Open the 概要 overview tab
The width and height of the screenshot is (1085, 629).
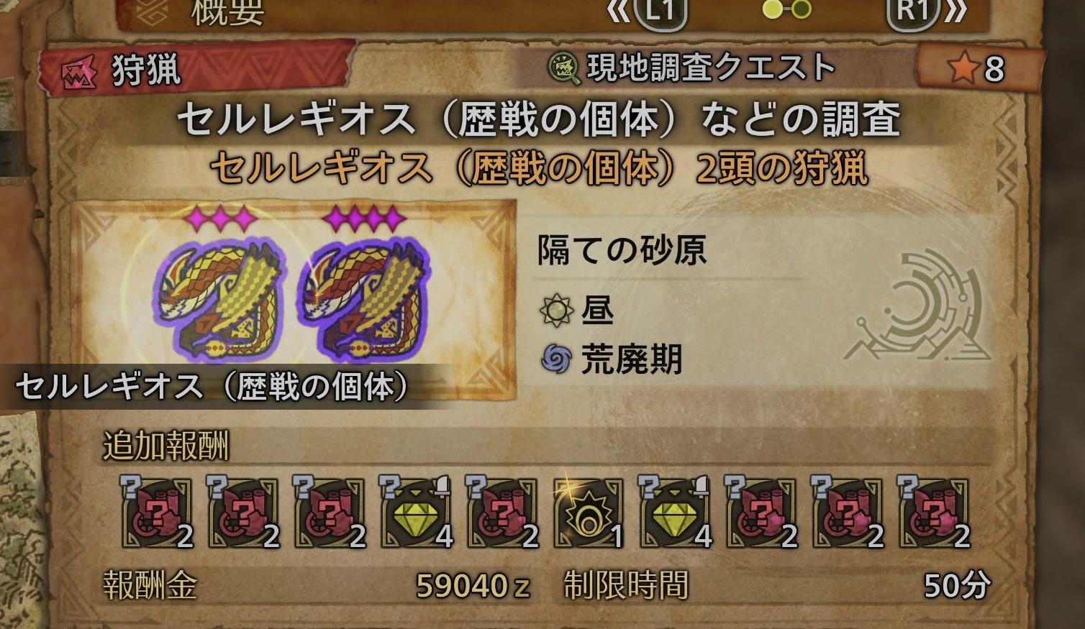(x=228, y=12)
